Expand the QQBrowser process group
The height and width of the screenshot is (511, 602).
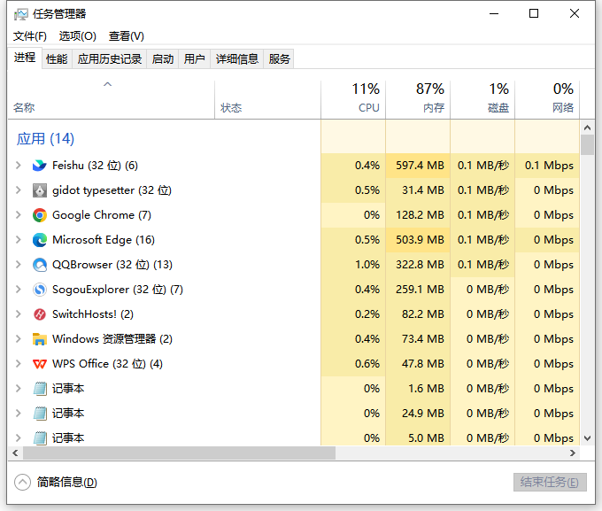tap(18, 265)
